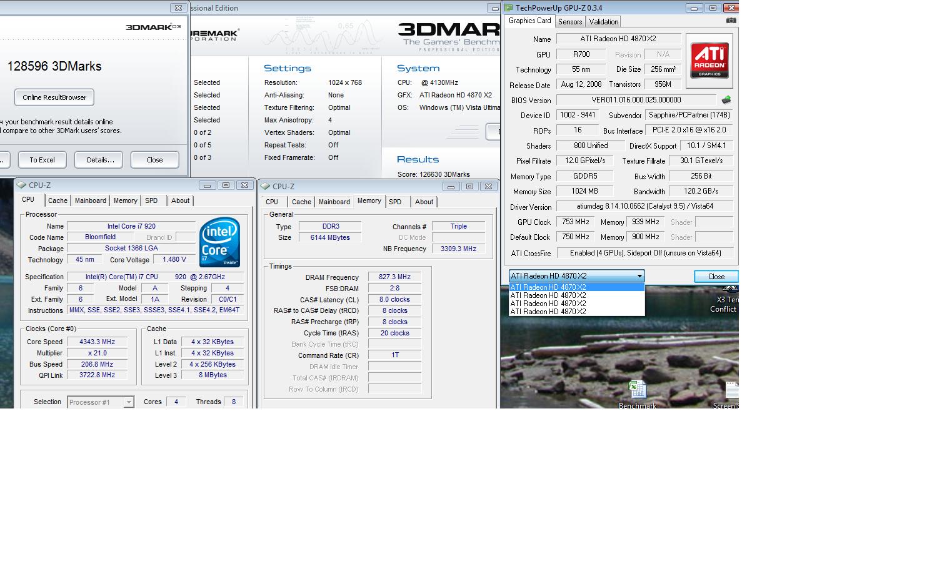Maximize the left CPU-Z window
Screen dimensions: 942x564
(x=226, y=186)
